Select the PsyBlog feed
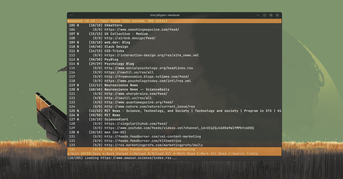This screenshot has width=343, height=179. (x=111, y=60)
